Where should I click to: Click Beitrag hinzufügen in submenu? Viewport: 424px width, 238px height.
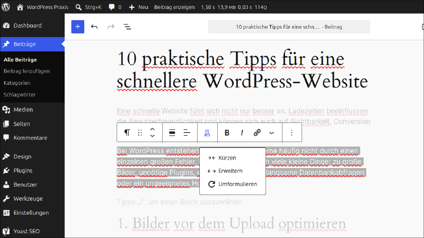point(26,71)
